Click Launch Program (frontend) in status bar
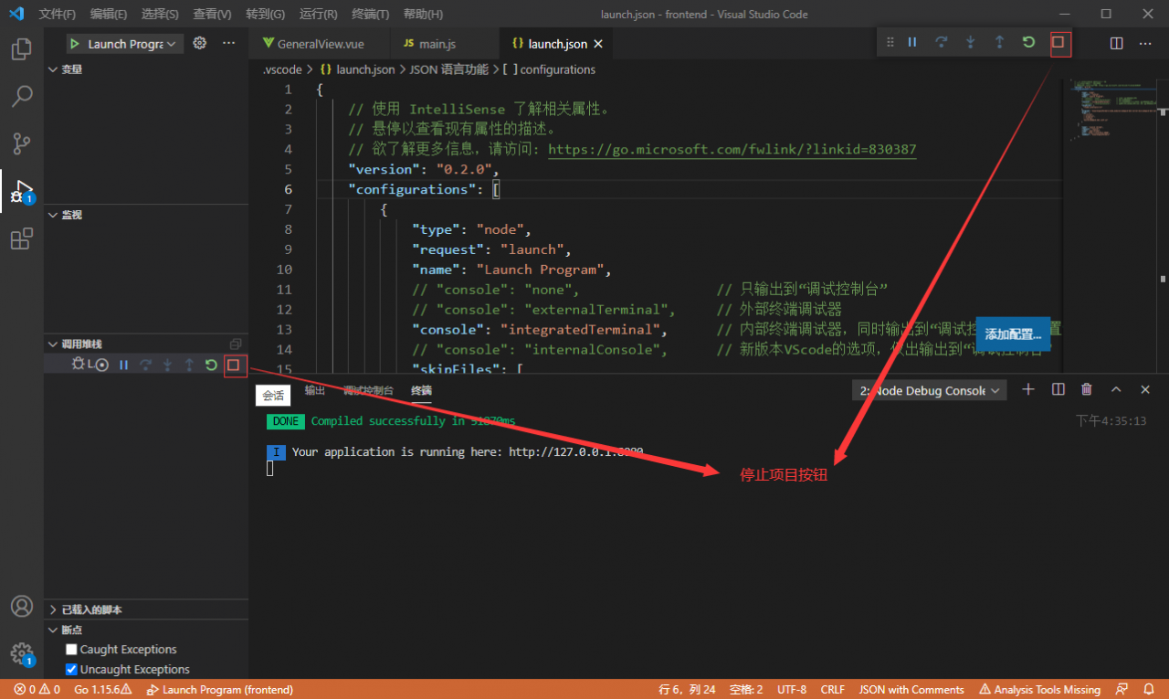 pos(220,690)
